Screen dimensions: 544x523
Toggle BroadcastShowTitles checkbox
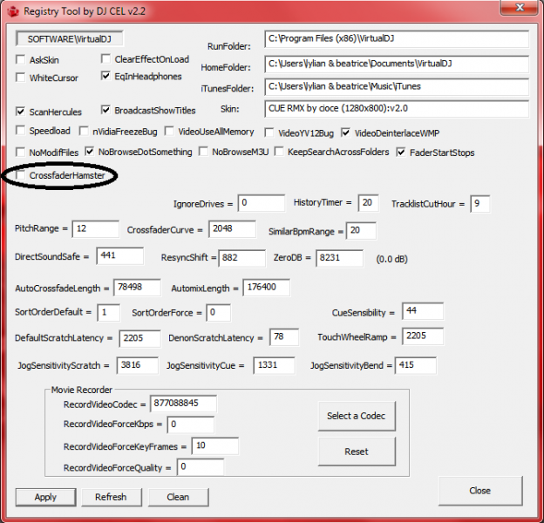pyautogui.click(x=105, y=110)
